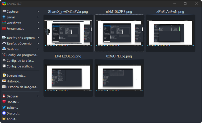Minimize the ShareX window
Screen dimensions: 202x123
[175, 4]
